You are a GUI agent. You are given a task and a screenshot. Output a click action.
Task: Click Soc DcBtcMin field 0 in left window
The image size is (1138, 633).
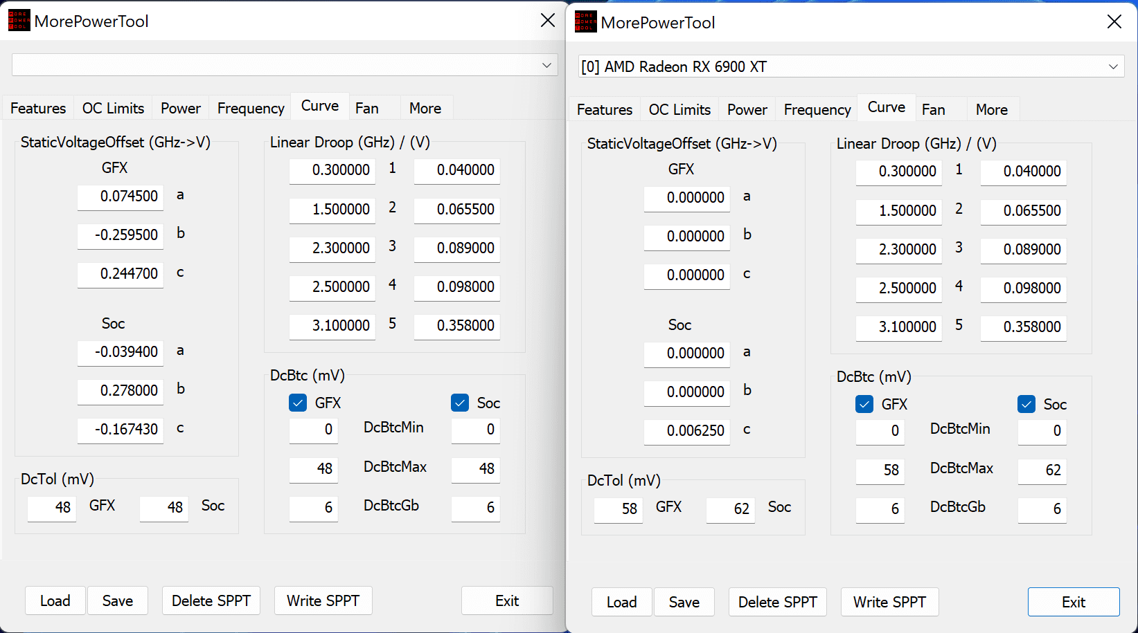476,430
